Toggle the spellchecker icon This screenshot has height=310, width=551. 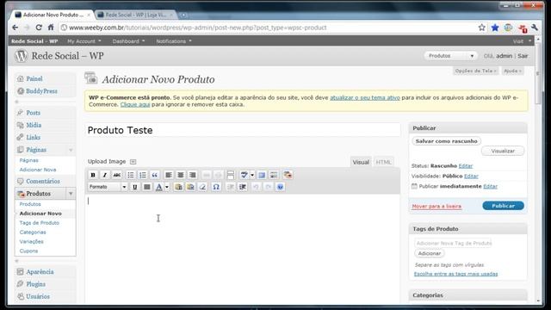click(245, 175)
